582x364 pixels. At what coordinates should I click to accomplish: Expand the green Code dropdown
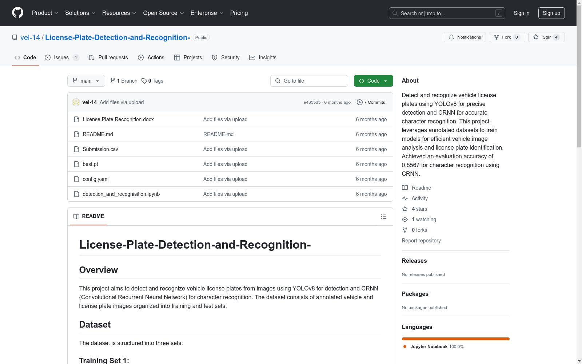373,81
